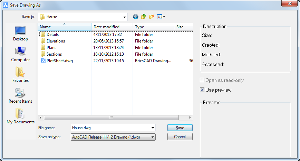Click the horizontal scrollbar in the file list
This screenshot has height=161, width=300.
(111, 117)
